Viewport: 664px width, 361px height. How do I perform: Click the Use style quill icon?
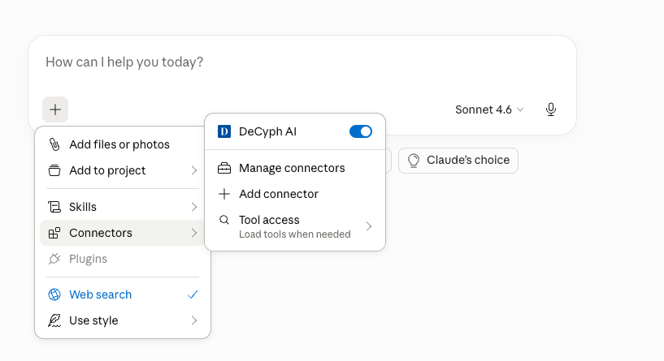pos(54,320)
